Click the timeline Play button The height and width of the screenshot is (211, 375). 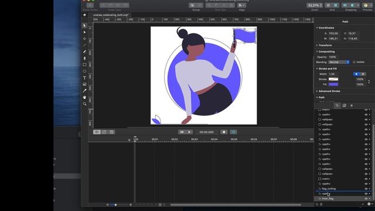tap(189, 132)
